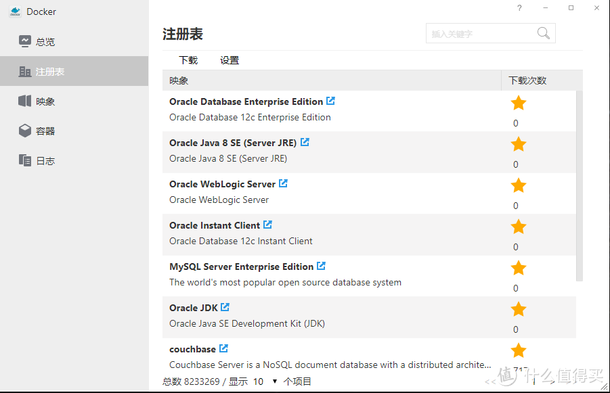Click the star for MySQL Server Enterprise Edition
This screenshot has width=610, height=393.
pos(518,268)
